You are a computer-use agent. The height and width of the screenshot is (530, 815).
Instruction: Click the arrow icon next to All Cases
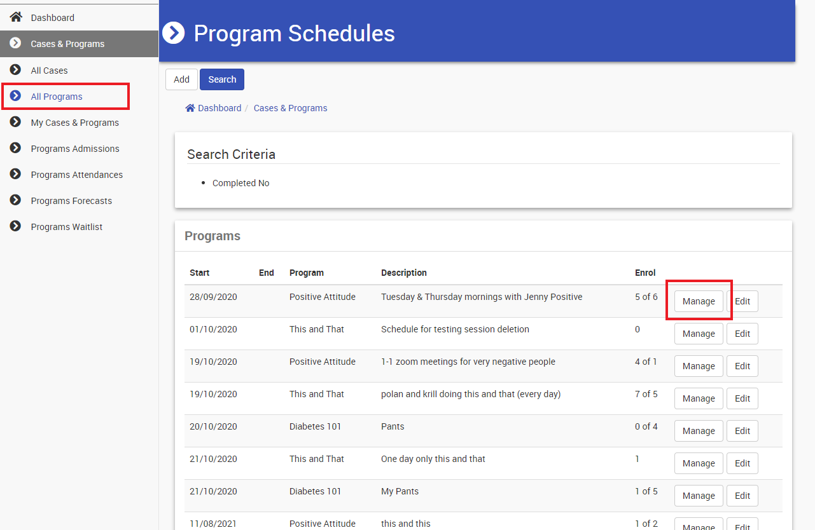point(15,70)
